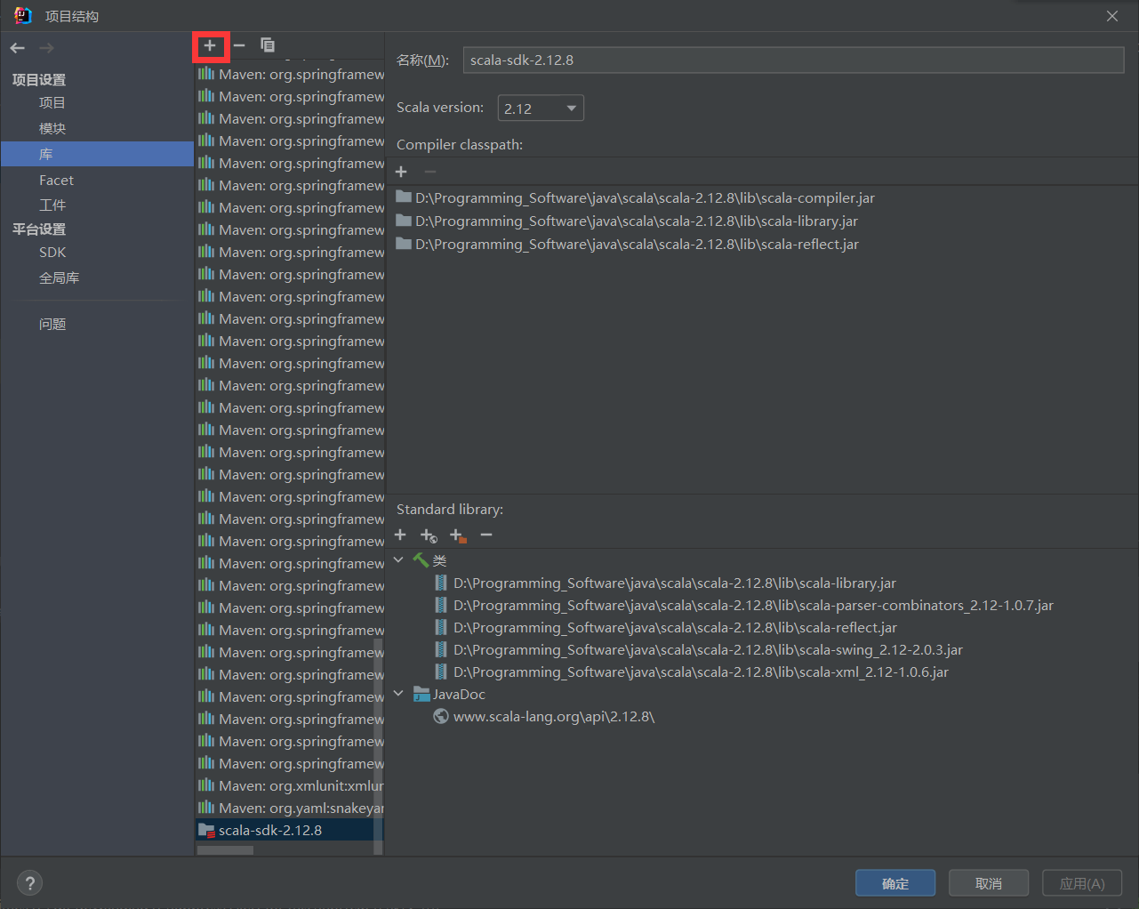Confirm with the 确定 button
Viewport: 1139px width, 909px height.
click(x=895, y=883)
